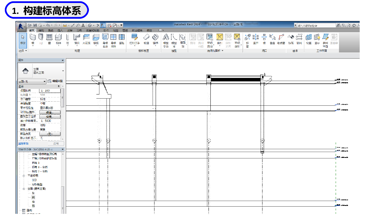Select the 幕墙系统 (Curtain System) tool
This screenshot has height=216, width=384.
[x=105, y=40]
